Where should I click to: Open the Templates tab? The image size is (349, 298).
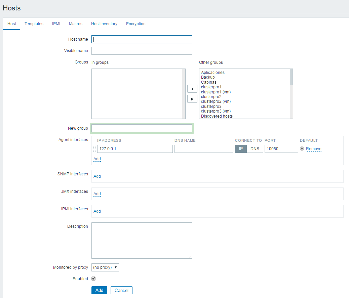point(34,24)
